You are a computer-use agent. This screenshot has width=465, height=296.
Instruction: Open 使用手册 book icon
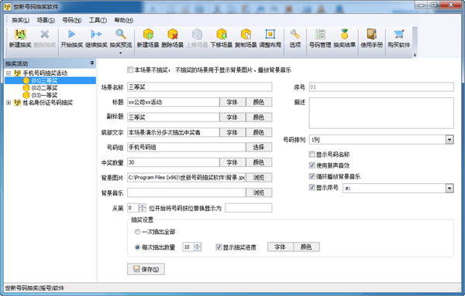pos(371,34)
